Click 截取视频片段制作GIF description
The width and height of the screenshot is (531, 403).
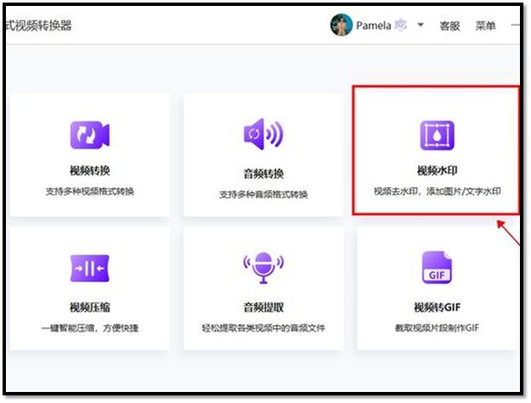(x=438, y=328)
